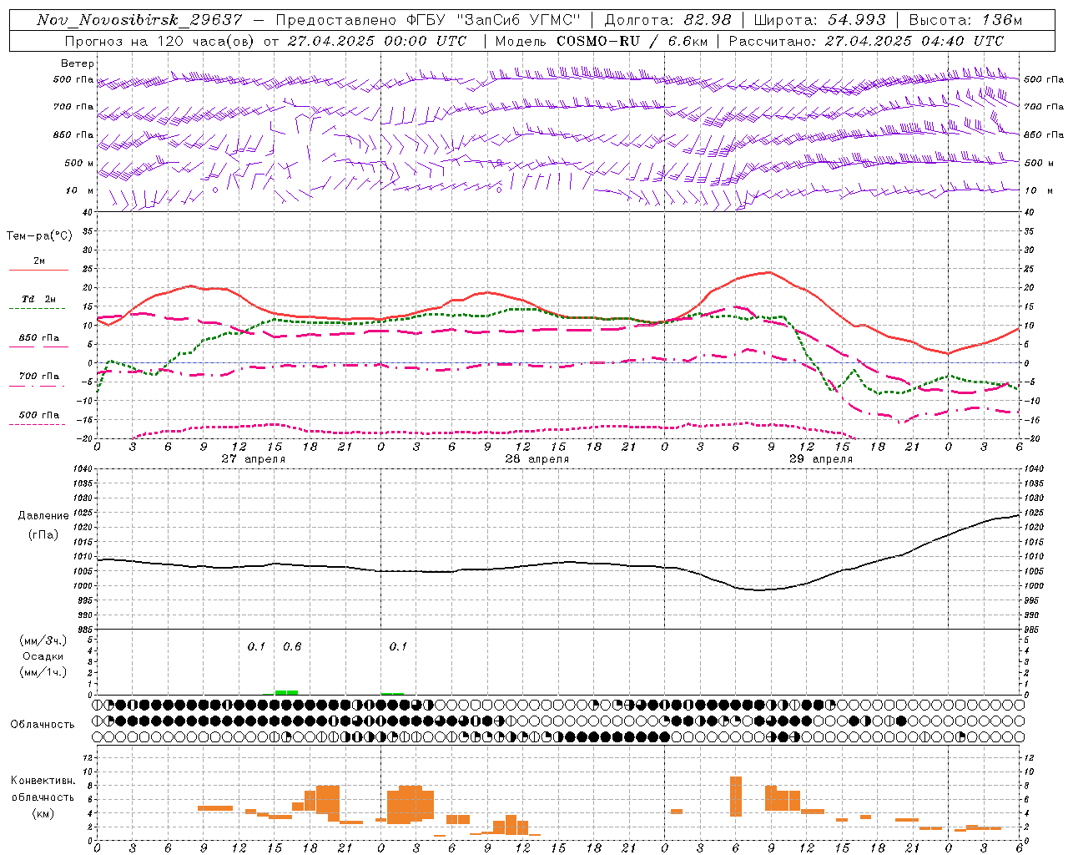1068x855 pixels.
Task: Click the 500 м wind level label on the left
Action: pyautogui.click(x=79, y=163)
